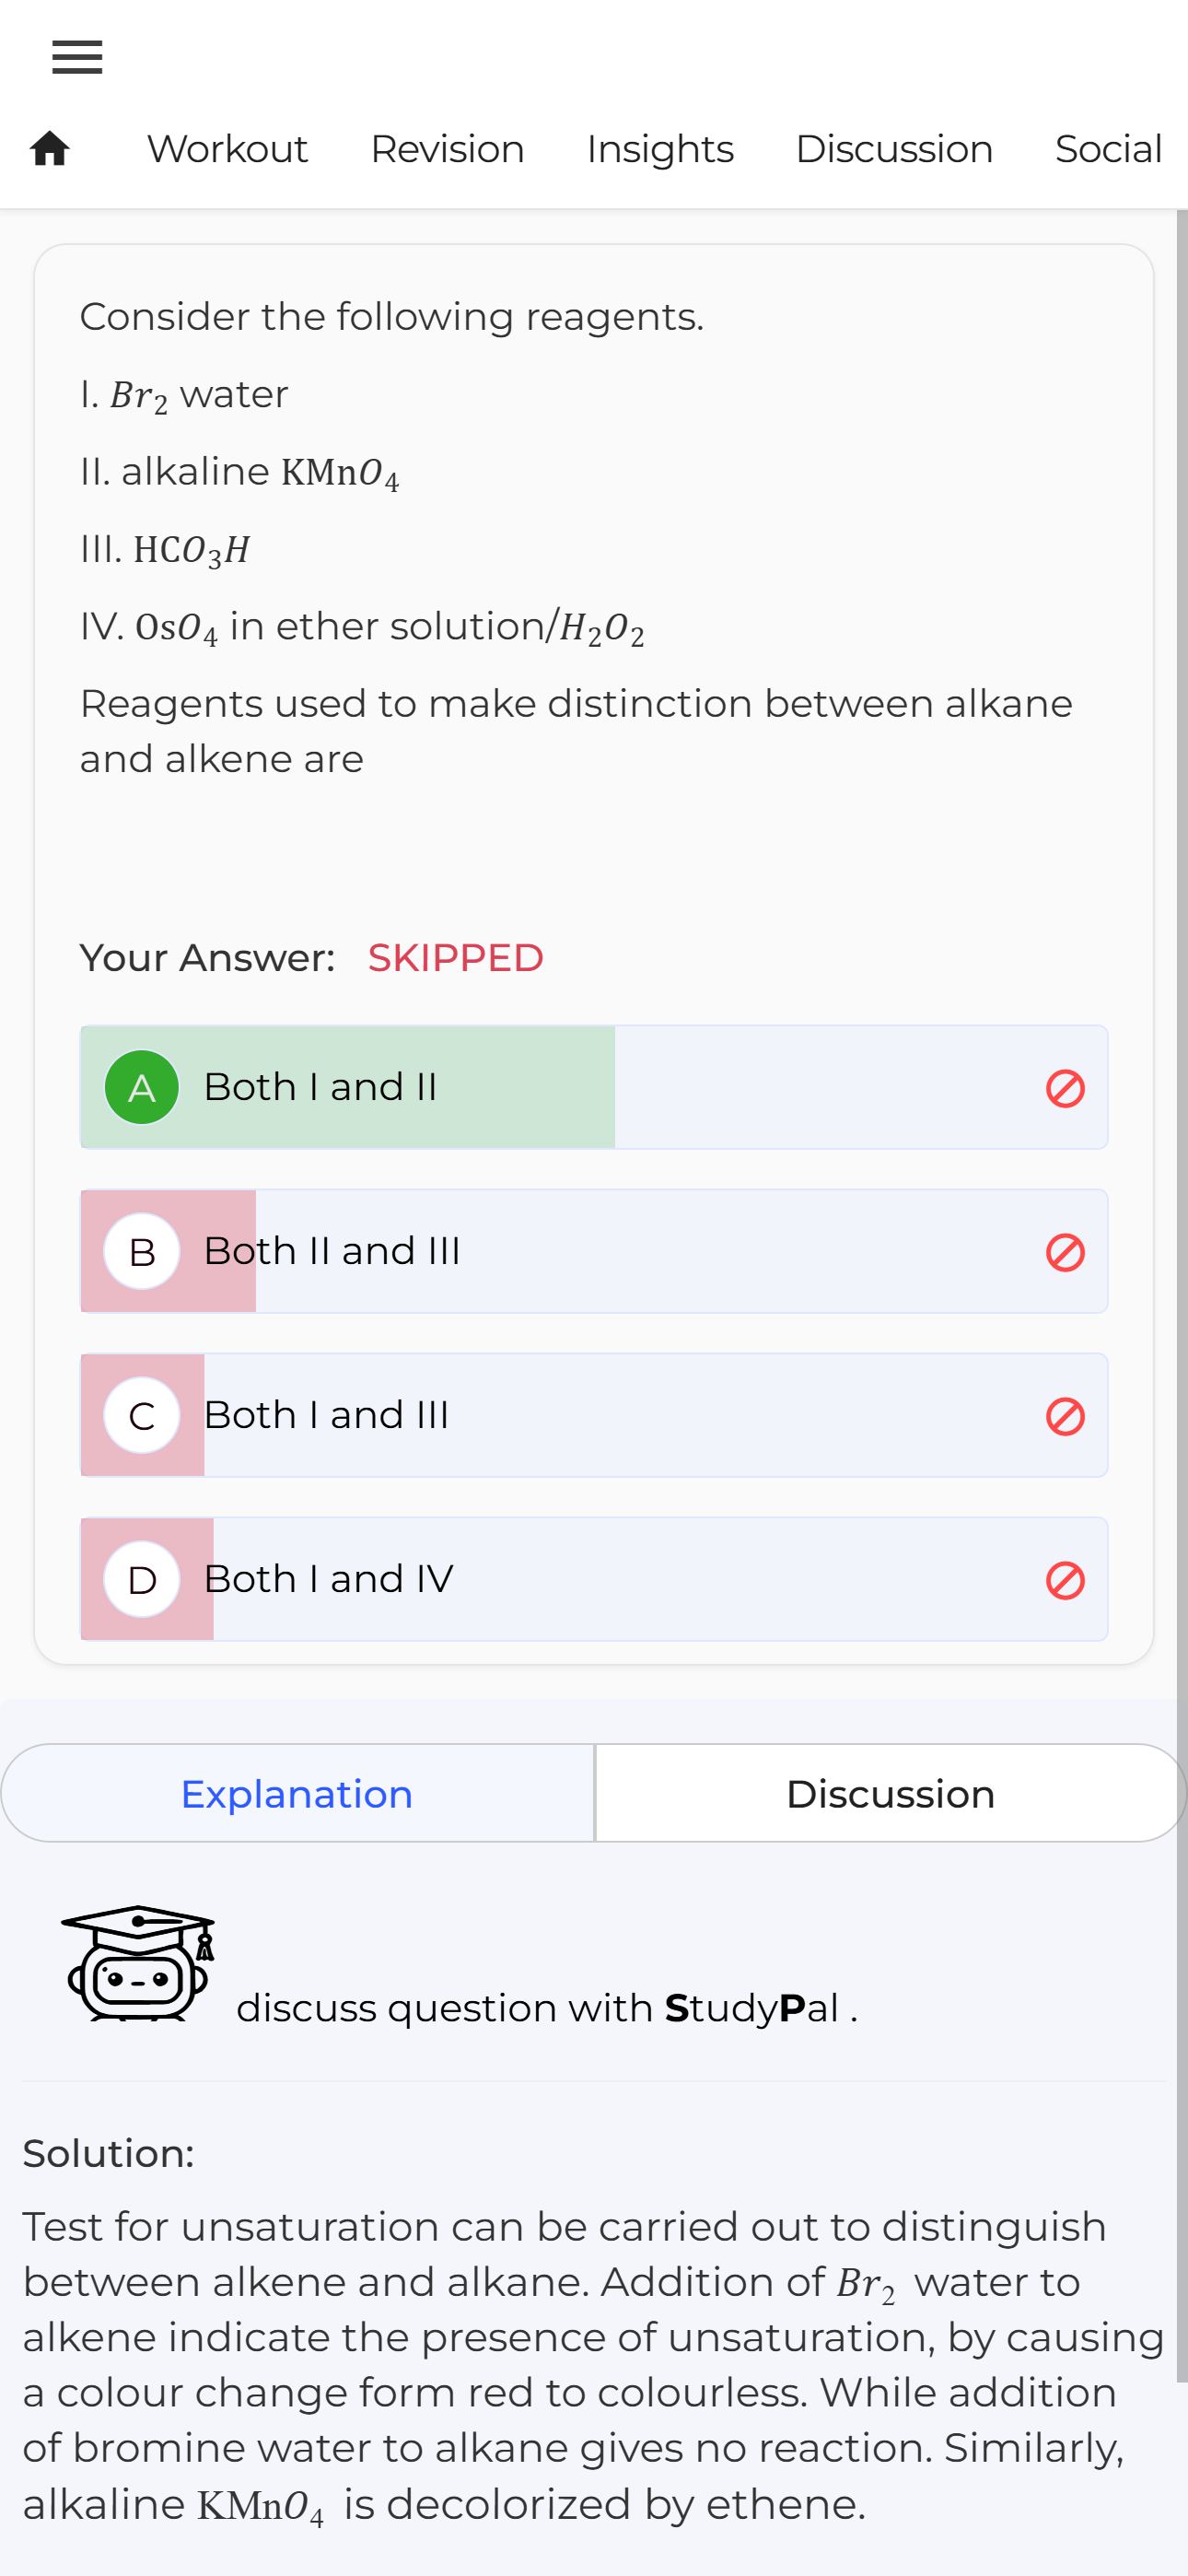Open the Revision menu item

(x=447, y=149)
